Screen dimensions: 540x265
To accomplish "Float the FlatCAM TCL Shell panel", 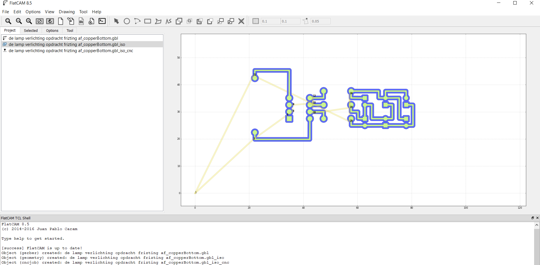I will tap(532, 218).
